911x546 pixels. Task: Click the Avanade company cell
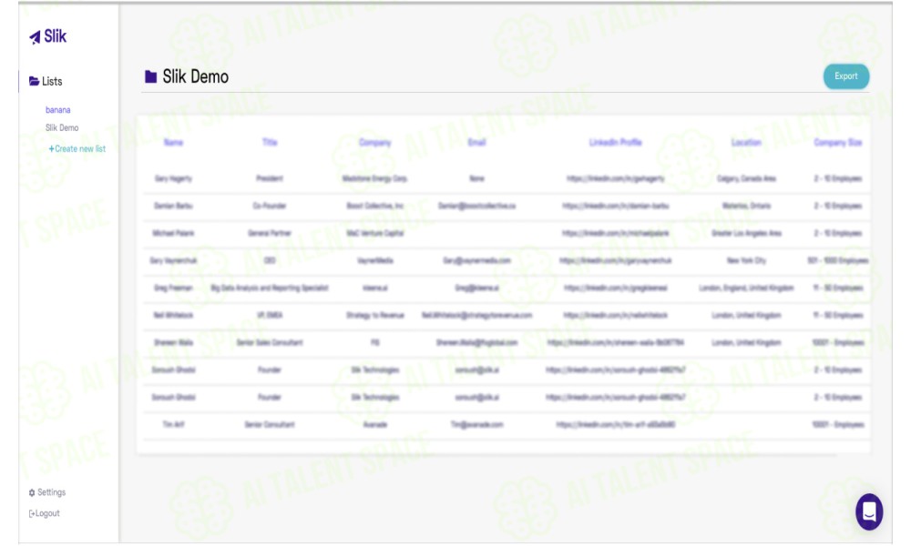[374, 425]
